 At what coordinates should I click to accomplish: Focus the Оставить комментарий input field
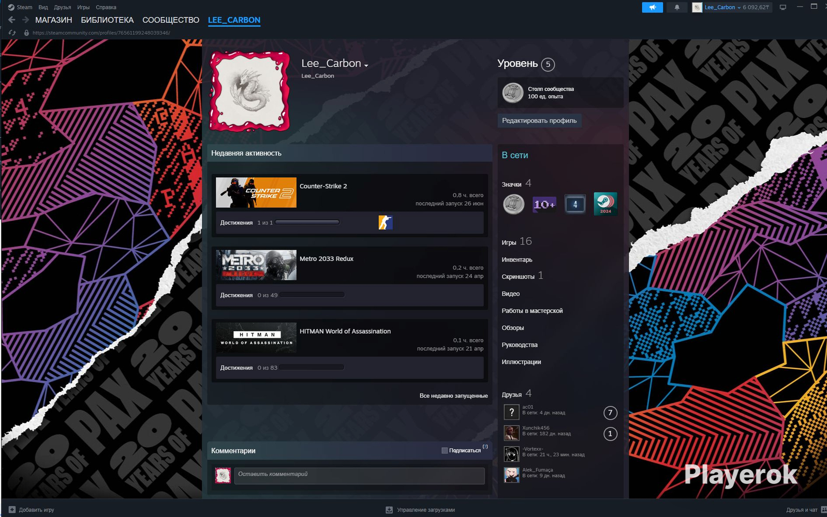(360, 476)
